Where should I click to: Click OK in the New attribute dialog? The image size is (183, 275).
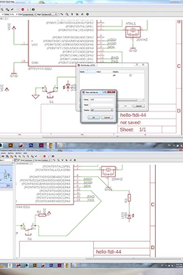click(94, 117)
